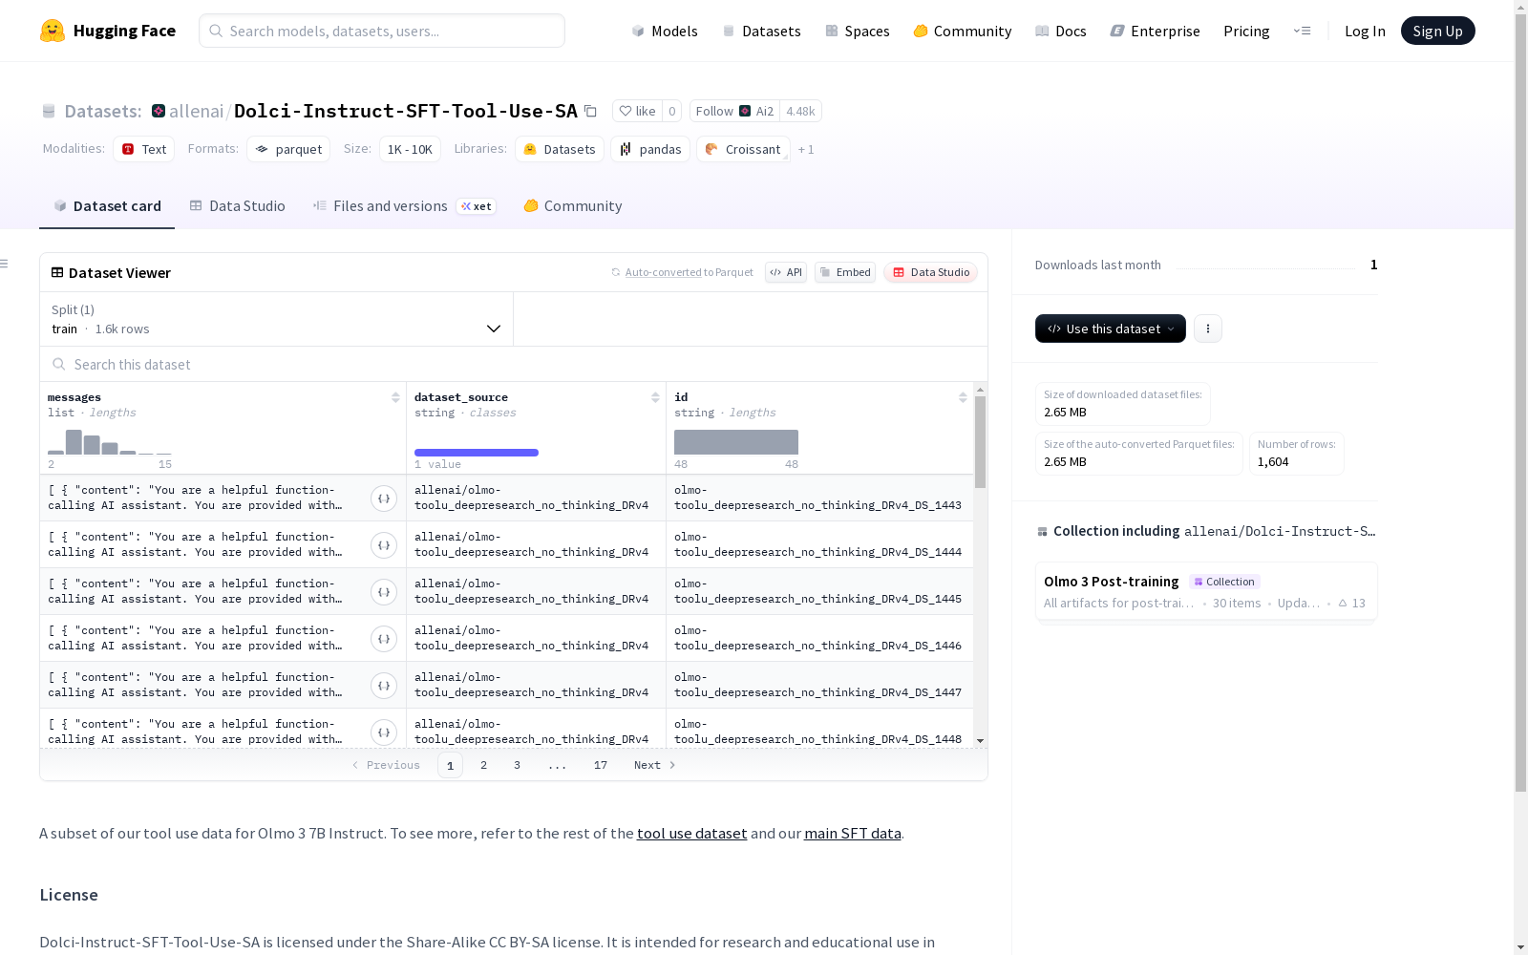Image resolution: width=1528 pixels, height=955 pixels.
Task: Click the messages lengths histogram
Action: point(110,442)
